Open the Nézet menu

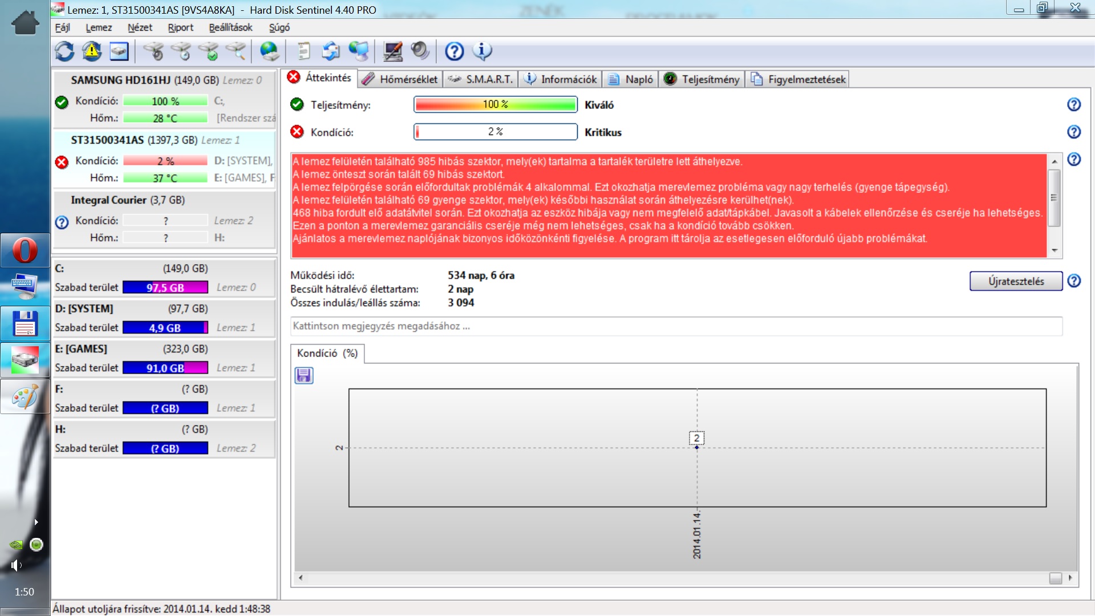point(140,27)
